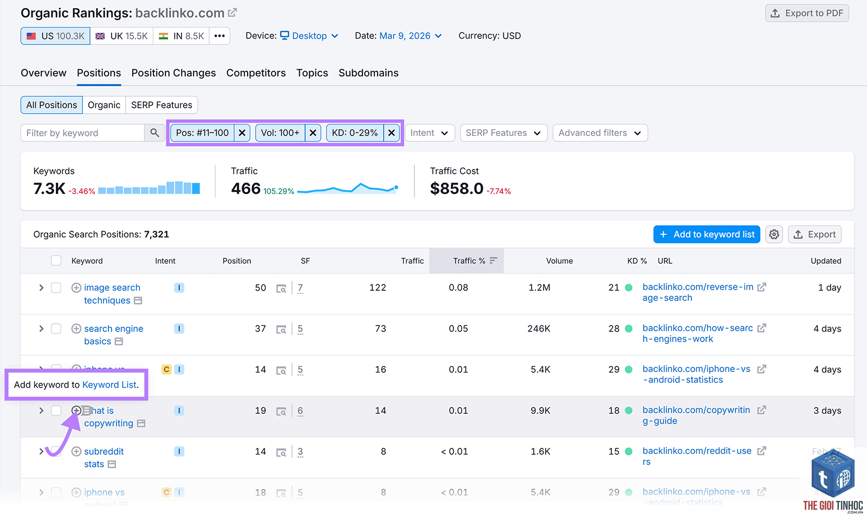This screenshot has width=867, height=515.
Task: Click the Traffic trend line chart
Action: [x=348, y=188]
